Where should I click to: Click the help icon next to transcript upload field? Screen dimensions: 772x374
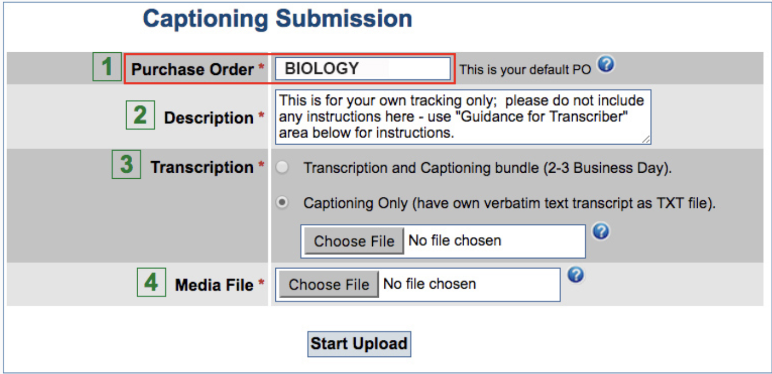point(601,232)
